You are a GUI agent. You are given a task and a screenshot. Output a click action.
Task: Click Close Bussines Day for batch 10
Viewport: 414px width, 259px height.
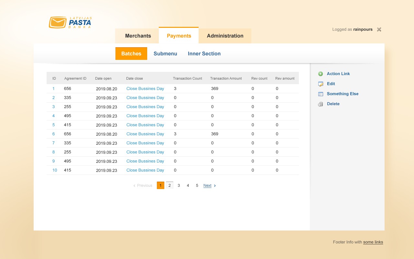coord(145,170)
